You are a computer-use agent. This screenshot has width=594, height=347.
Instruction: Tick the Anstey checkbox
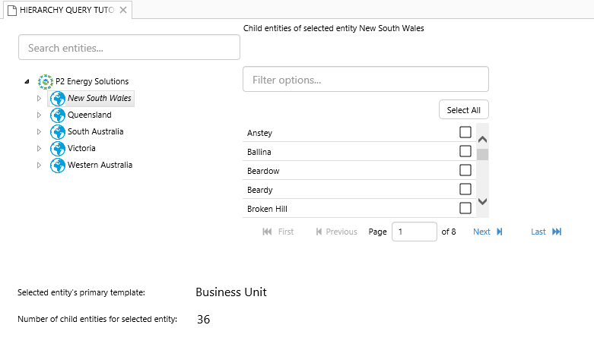[x=465, y=133]
